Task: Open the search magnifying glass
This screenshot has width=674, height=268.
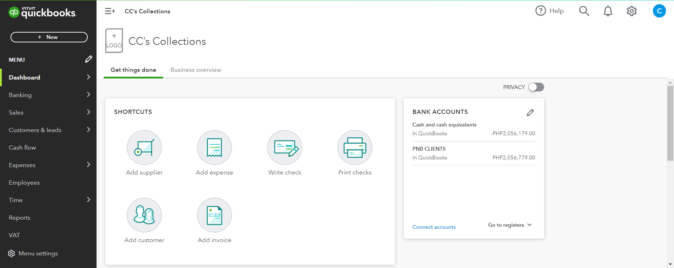Action: [584, 11]
